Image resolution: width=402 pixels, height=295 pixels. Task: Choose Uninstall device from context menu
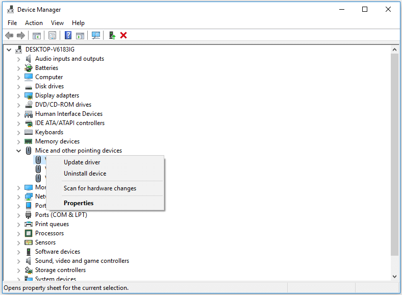(105, 174)
